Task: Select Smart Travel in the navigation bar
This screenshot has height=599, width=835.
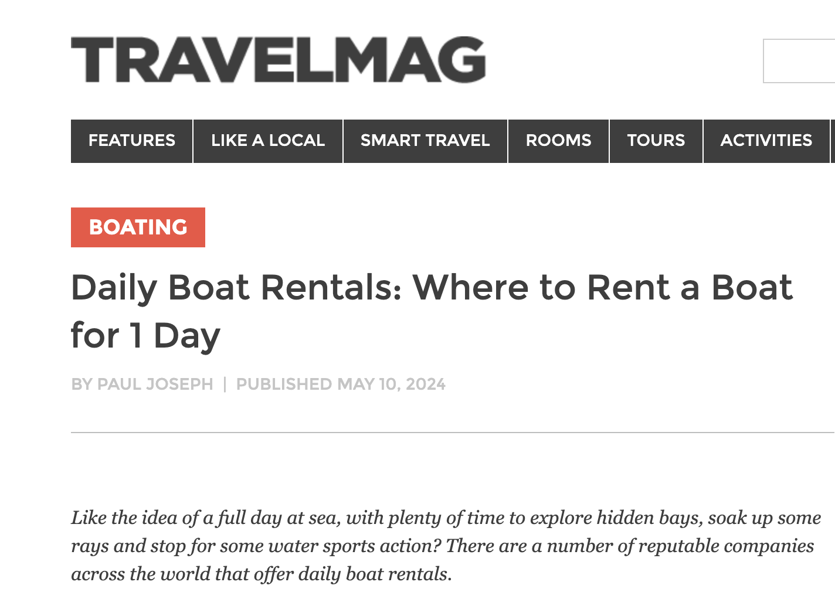Action: pos(425,141)
